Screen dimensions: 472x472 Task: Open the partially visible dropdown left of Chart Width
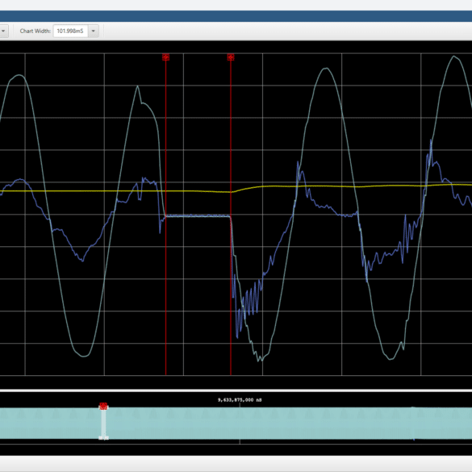click(3, 31)
